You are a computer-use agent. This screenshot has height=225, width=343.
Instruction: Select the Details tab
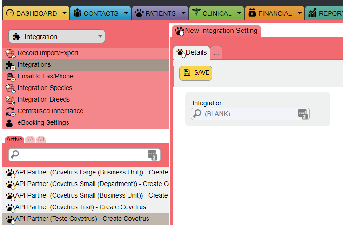coord(191,53)
